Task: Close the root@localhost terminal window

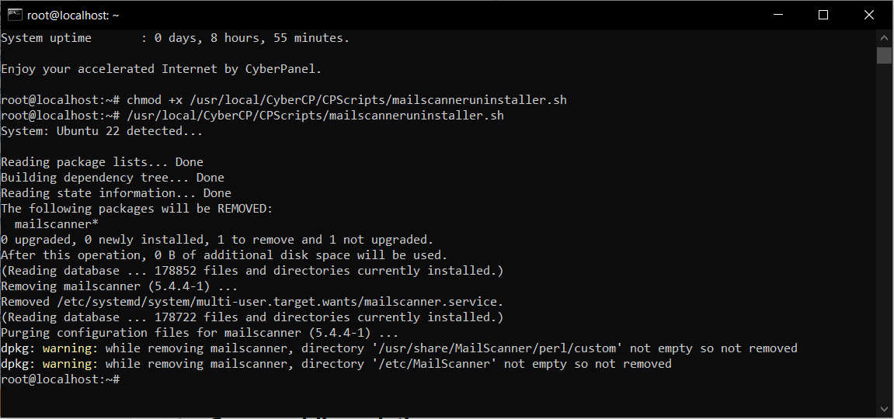Action: (x=868, y=15)
